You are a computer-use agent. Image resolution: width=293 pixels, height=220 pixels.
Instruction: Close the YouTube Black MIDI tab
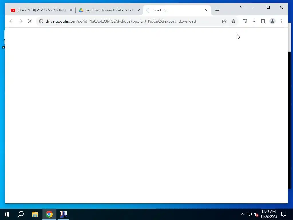pos(71,10)
